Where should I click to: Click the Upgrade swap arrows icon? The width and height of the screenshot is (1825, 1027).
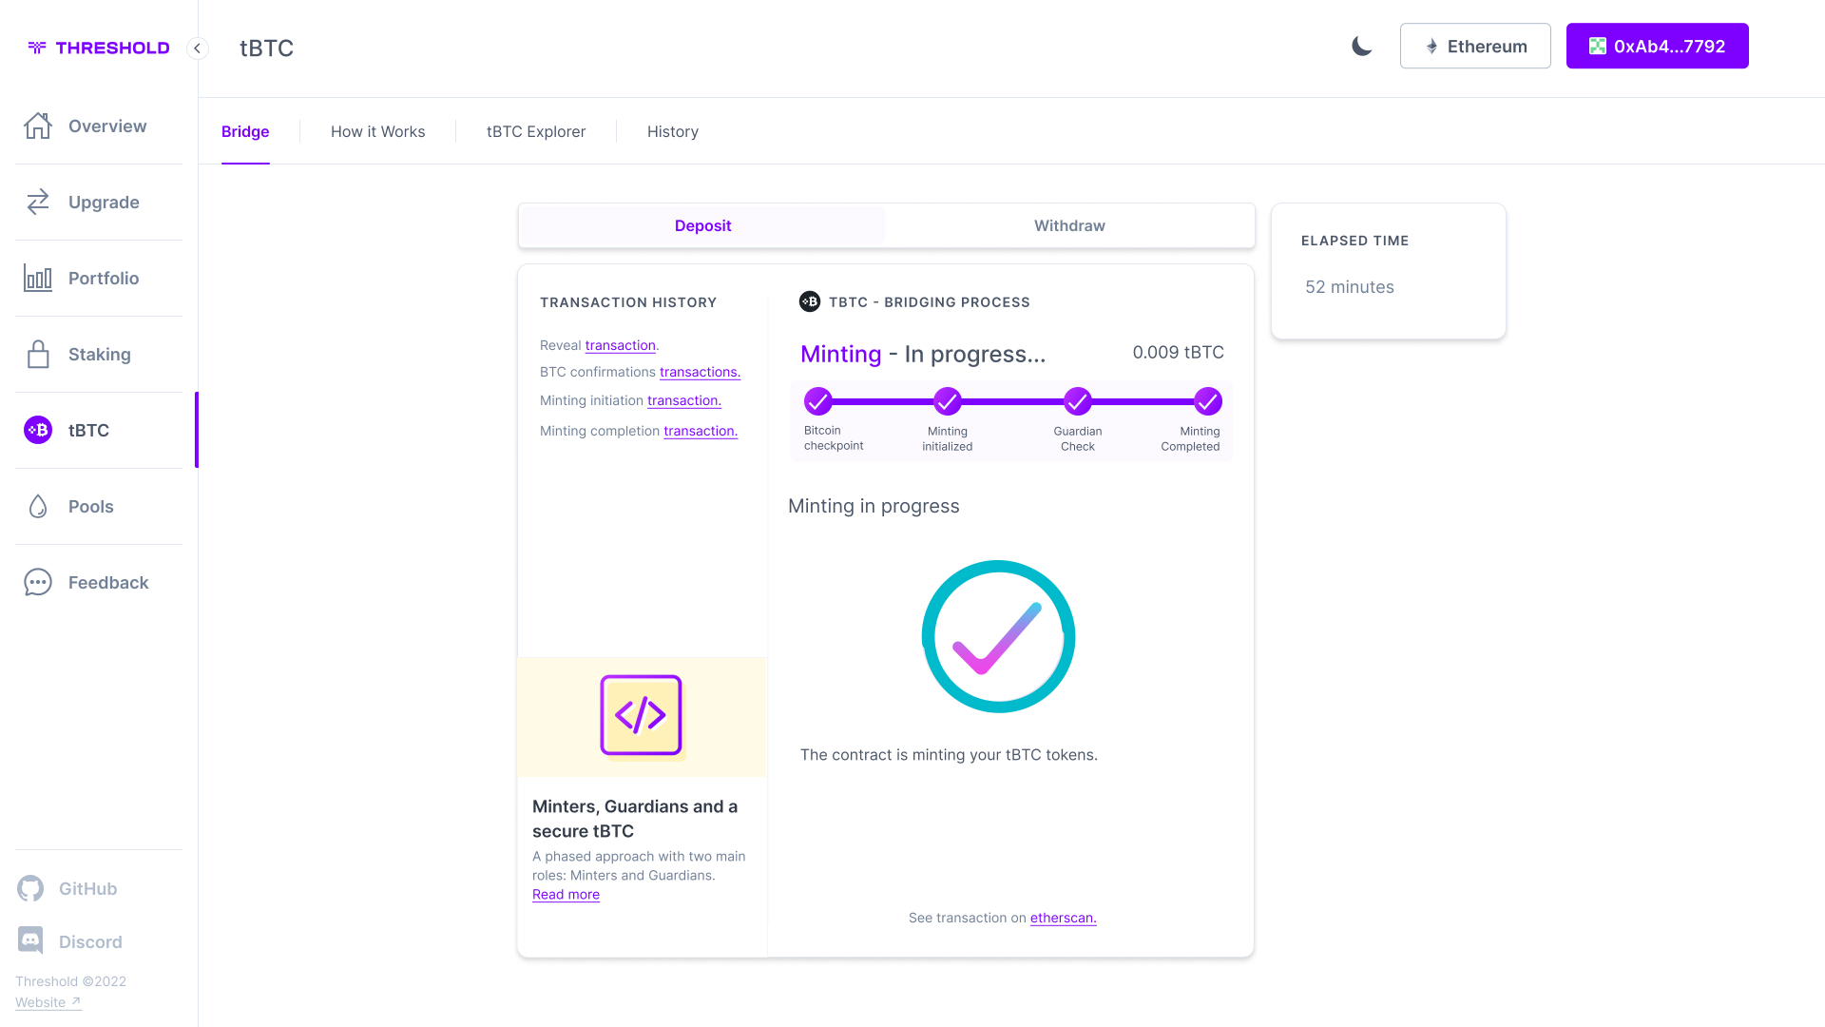tap(38, 202)
